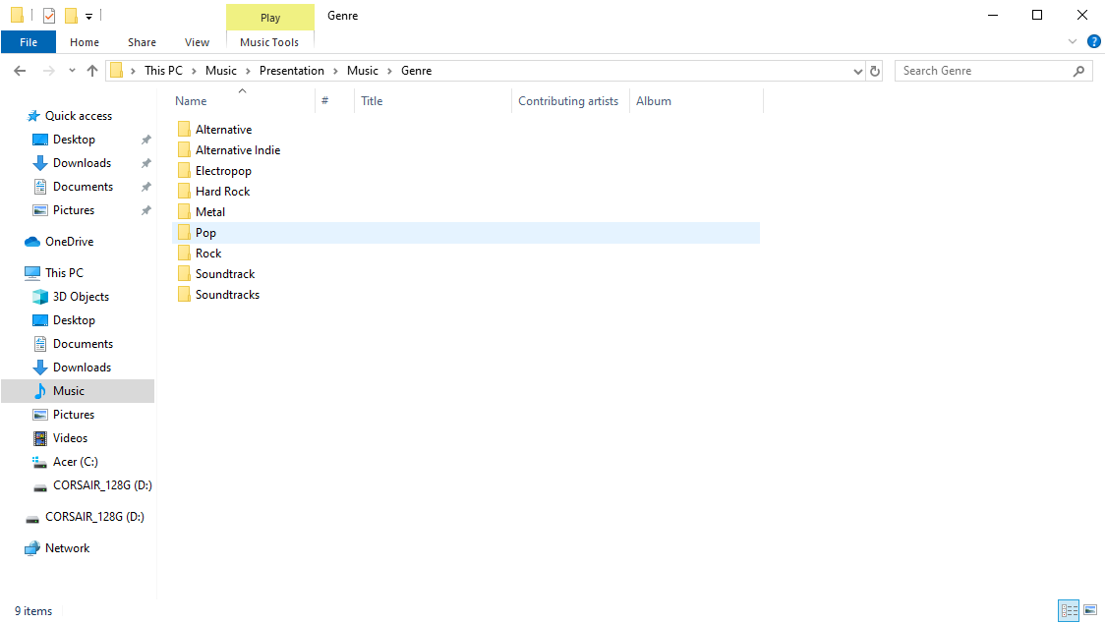Click the Metal folder icon
This screenshot has width=1106, height=623.
point(184,211)
